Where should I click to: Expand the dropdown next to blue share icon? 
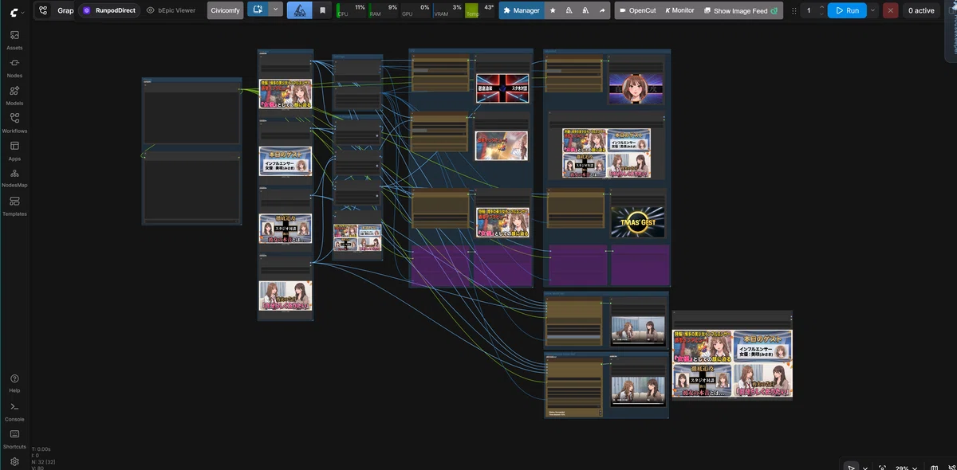(x=276, y=10)
